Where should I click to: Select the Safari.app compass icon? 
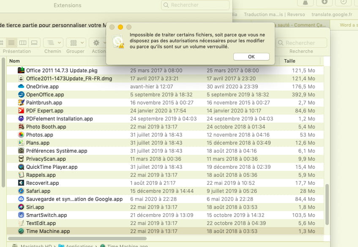coord(21,191)
